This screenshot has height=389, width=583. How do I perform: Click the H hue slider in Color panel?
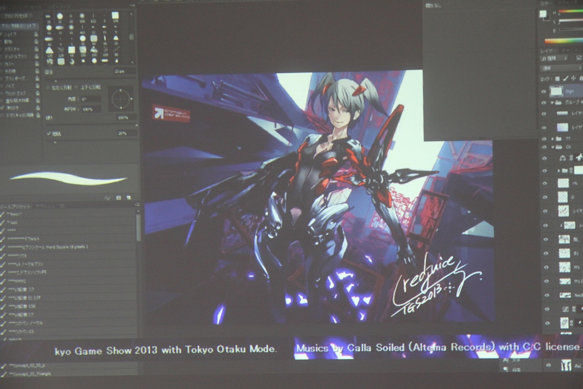(570, 13)
